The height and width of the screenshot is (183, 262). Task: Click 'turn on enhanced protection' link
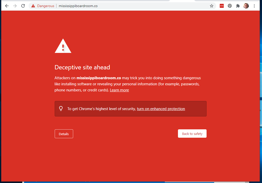pyautogui.click(x=161, y=109)
